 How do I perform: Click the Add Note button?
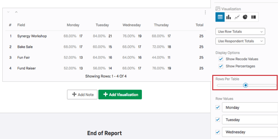(x=82, y=95)
